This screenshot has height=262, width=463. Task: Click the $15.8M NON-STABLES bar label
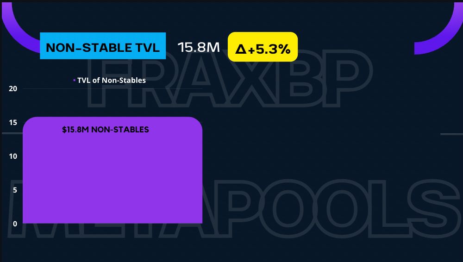pos(106,130)
